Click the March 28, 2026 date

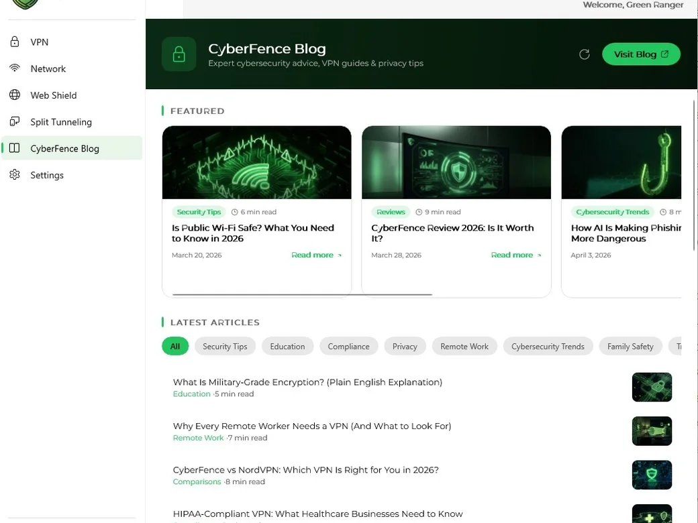tap(396, 255)
